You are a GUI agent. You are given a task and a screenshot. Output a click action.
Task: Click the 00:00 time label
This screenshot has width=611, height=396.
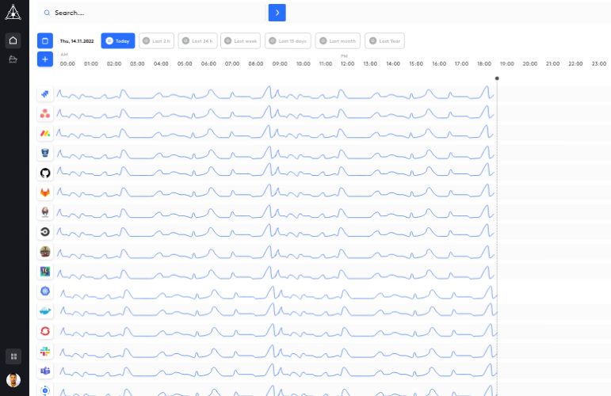[67, 64]
